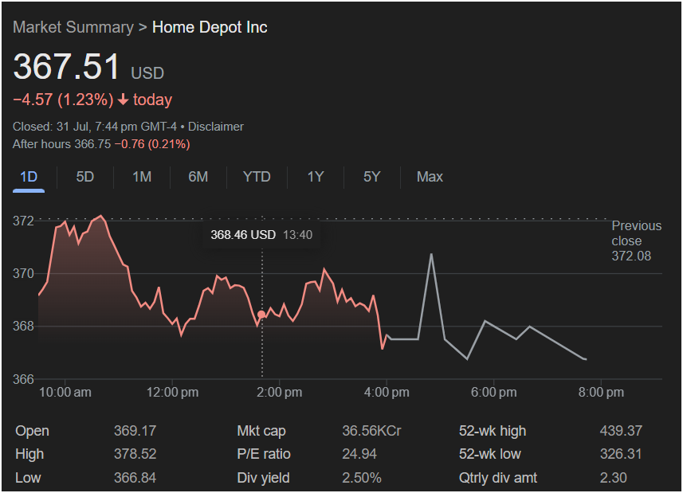Select the 6M time range
The height and width of the screenshot is (493, 683).
tap(198, 177)
